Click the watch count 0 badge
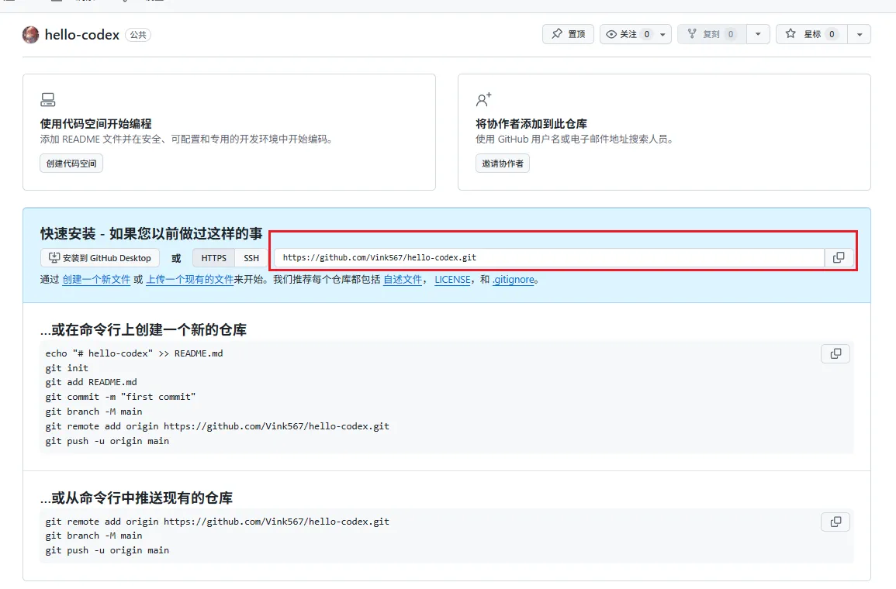896x589 pixels. point(647,34)
